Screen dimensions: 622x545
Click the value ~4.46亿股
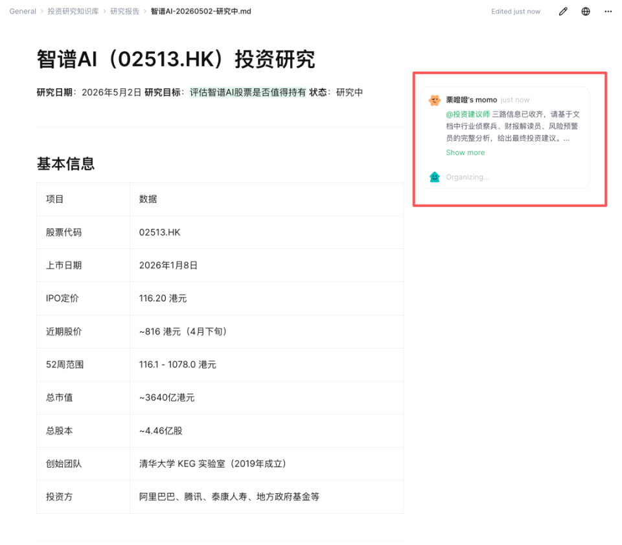pos(161,431)
